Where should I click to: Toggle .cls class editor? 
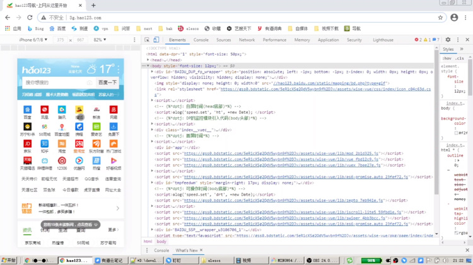point(460,59)
